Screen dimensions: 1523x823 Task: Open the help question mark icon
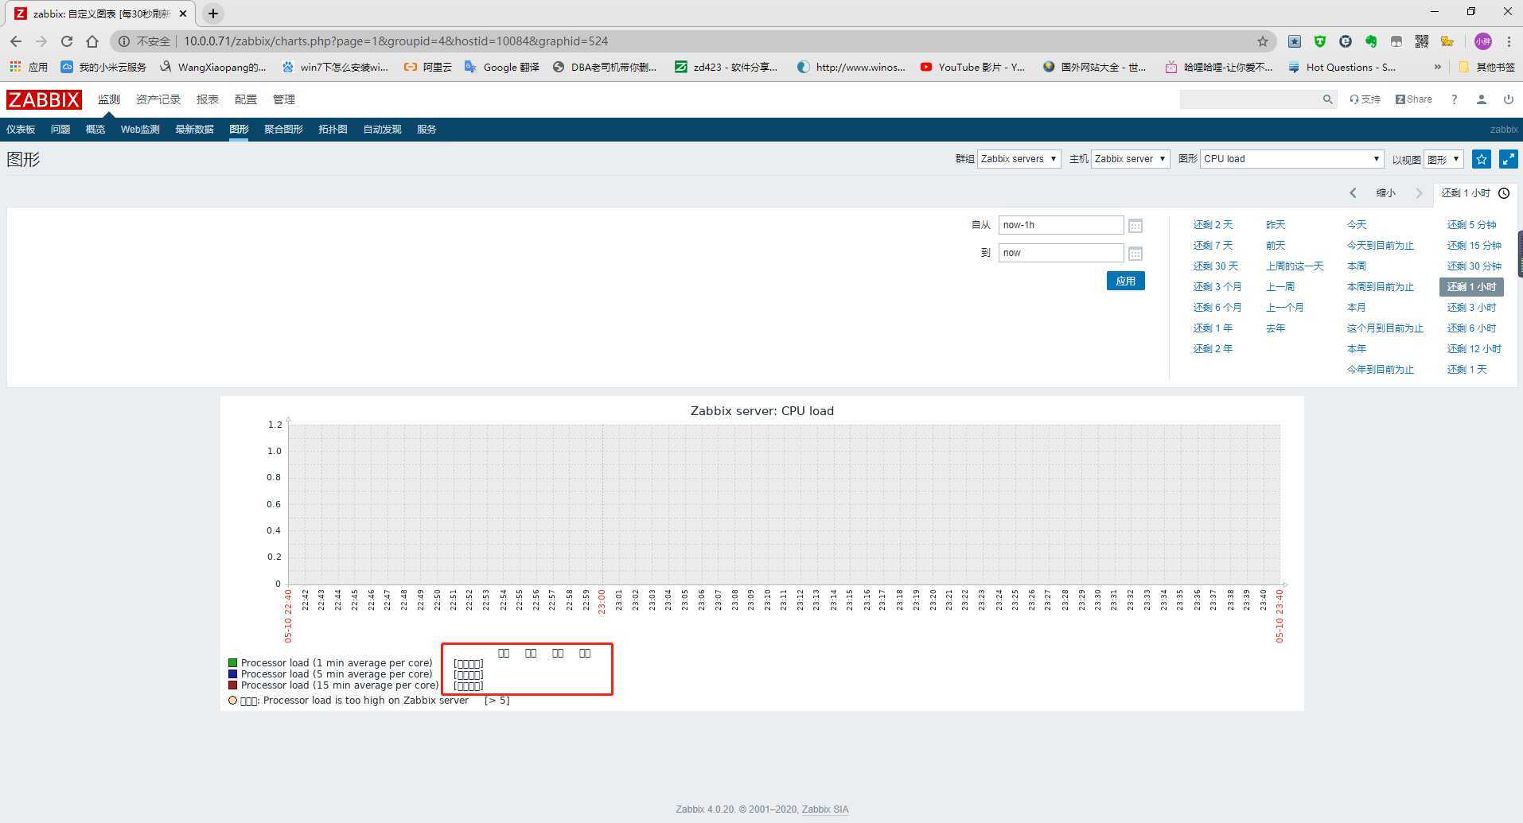1454,99
